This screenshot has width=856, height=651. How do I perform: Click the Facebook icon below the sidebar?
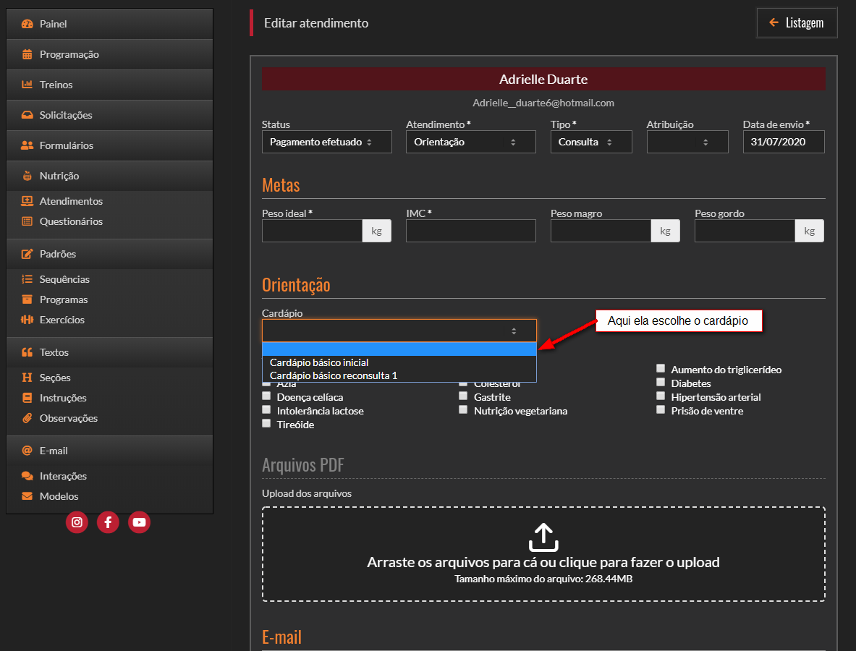point(108,522)
